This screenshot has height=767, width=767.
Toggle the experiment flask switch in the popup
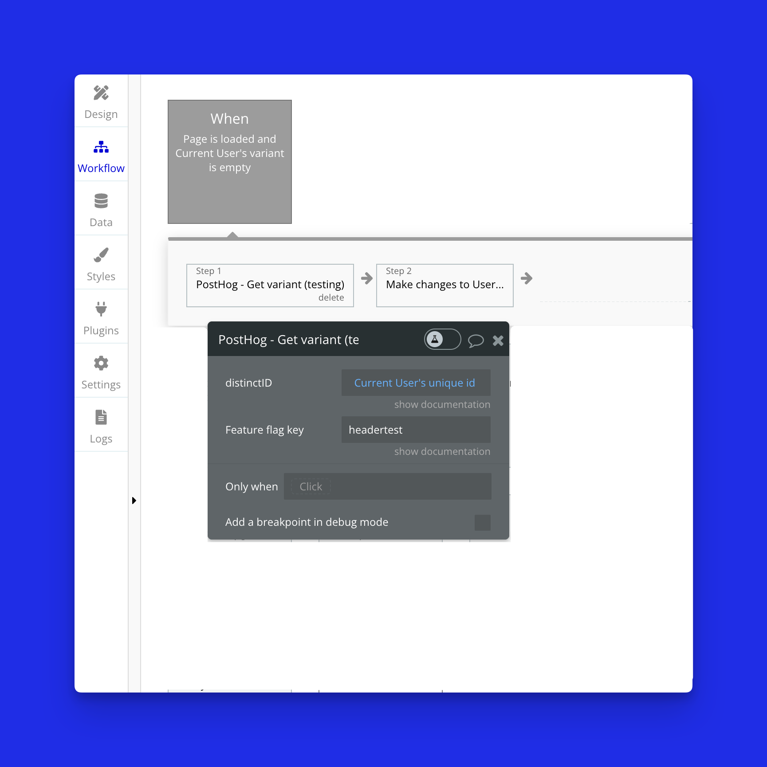pyautogui.click(x=442, y=339)
